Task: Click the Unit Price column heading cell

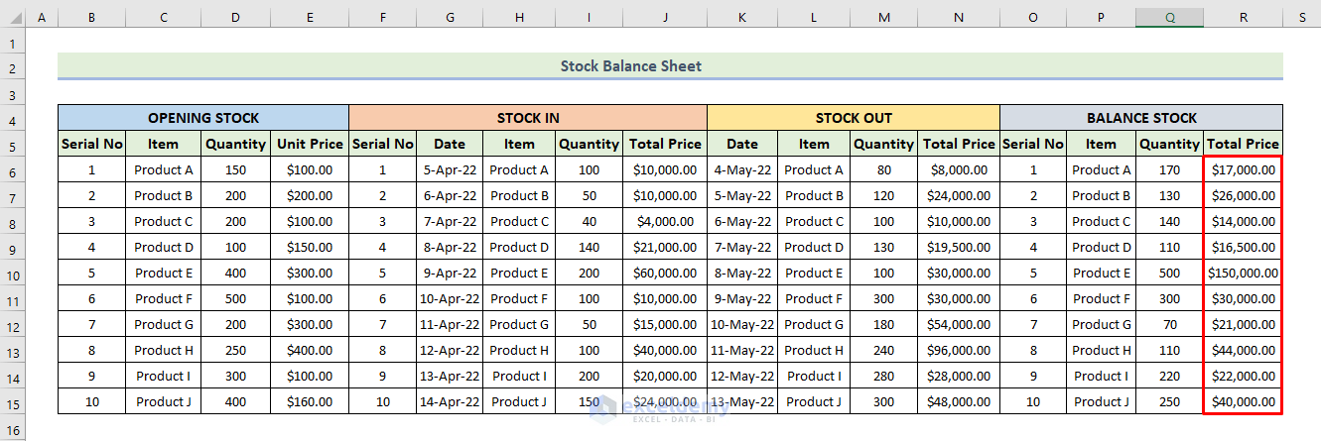Action: click(x=310, y=144)
